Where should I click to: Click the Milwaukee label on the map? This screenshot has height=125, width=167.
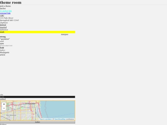[30, 103]
